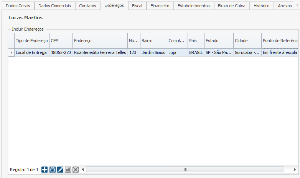The height and width of the screenshot is (178, 300).
Task: Show the Histórico tab
Action: tap(264, 6)
